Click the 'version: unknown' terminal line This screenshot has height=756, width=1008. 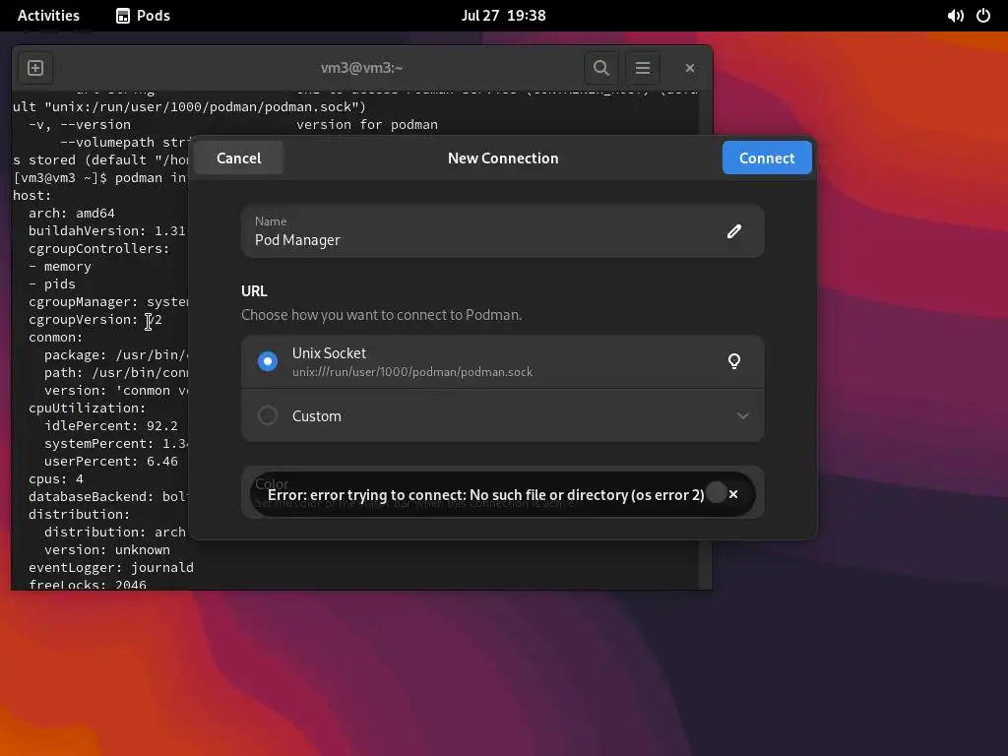(106, 549)
